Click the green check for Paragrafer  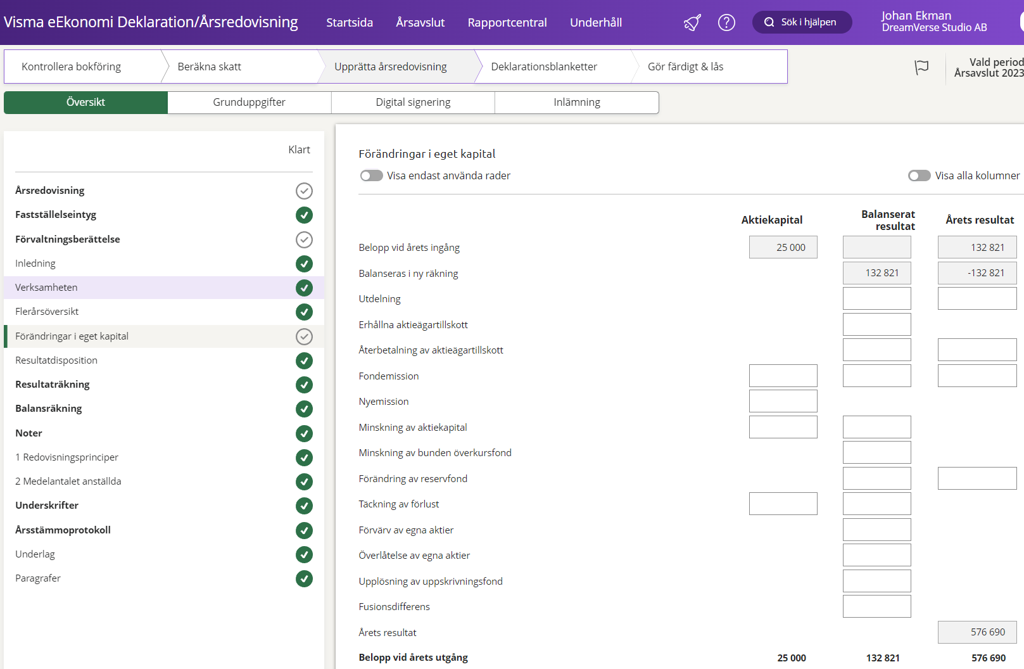tap(304, 578)
